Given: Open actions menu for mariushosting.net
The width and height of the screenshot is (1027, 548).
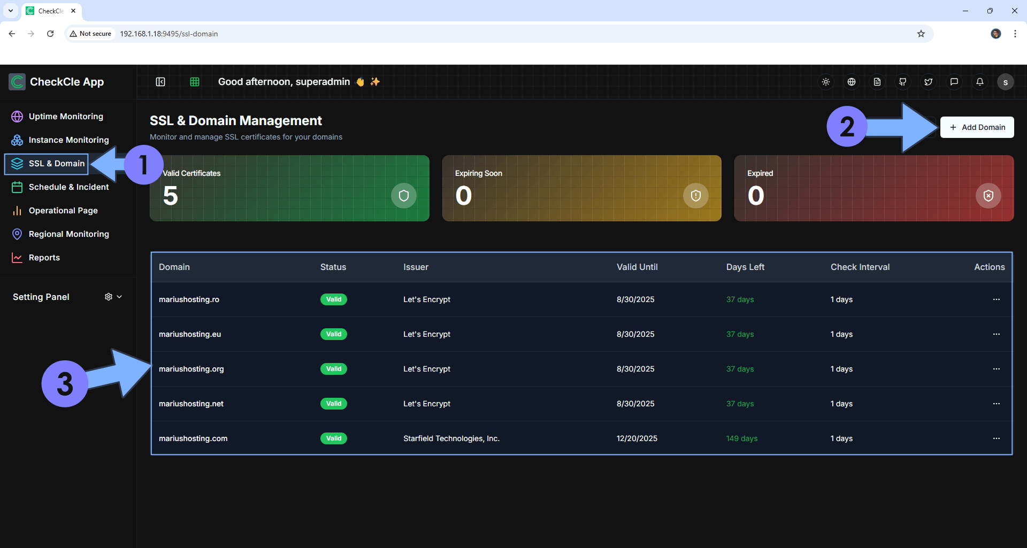Looking at the screenshot, I should 997,404.
